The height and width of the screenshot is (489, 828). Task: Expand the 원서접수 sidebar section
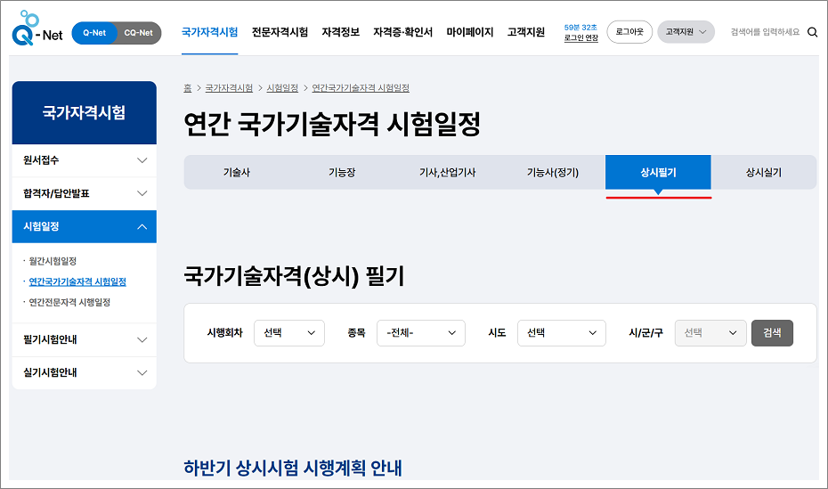tap(85, 160)
